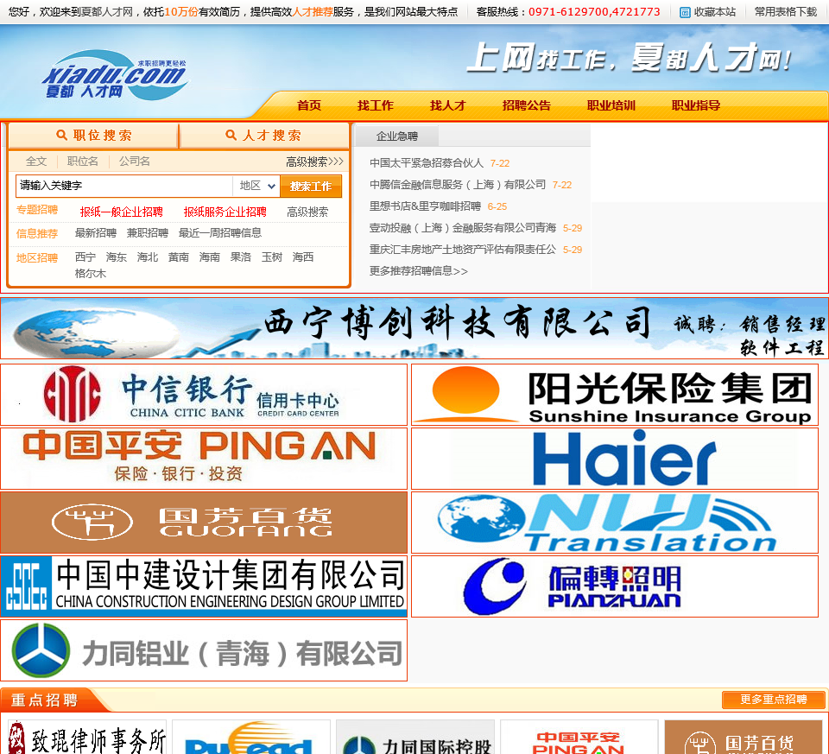
Task: Click the magnifier icon on 职位搜索
Action: click(62, 136)
